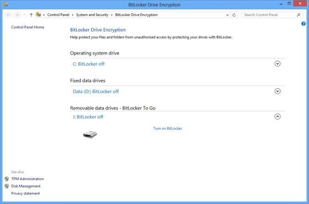309x204 pixels.
Task: Click the Back navigation arrow
Action: [x=8, y=15]
